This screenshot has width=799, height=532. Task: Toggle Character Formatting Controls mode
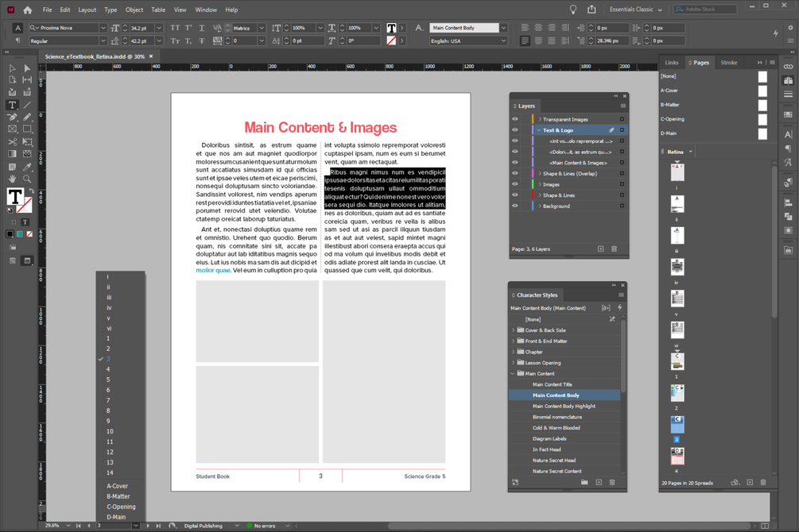17,28
